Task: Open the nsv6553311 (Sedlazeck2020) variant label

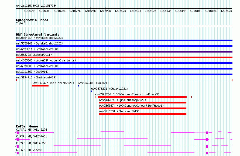Action: click(x=37, y=49)
